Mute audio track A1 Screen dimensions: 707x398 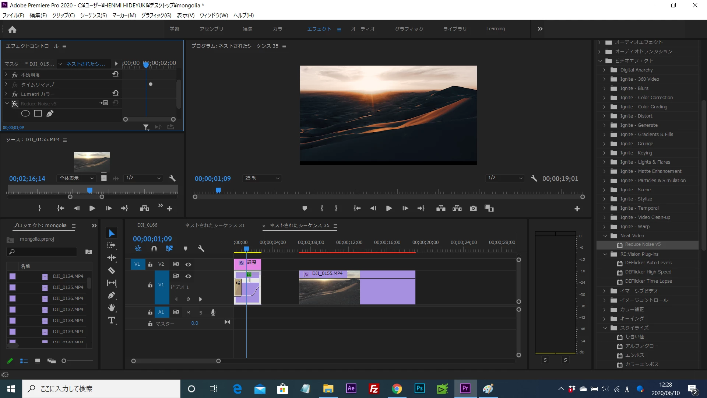point(188,313)
